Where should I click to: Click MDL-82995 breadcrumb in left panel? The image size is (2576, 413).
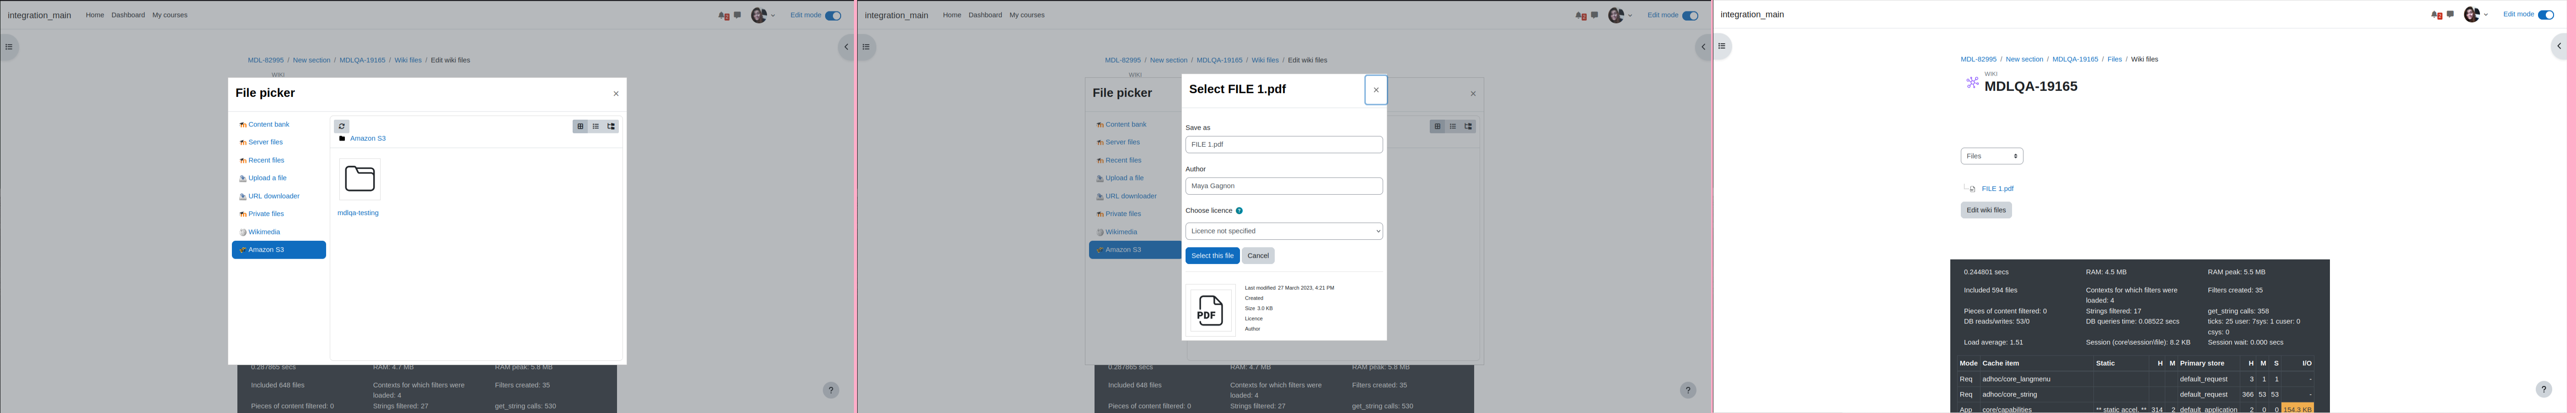coord(266,60)
